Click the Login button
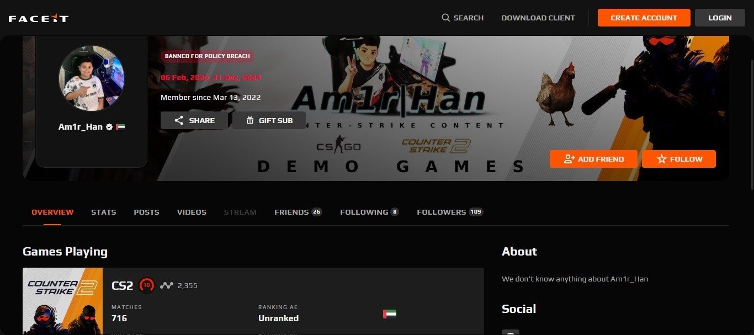This screenshot has height=335, width=754. tap(720, 18)
